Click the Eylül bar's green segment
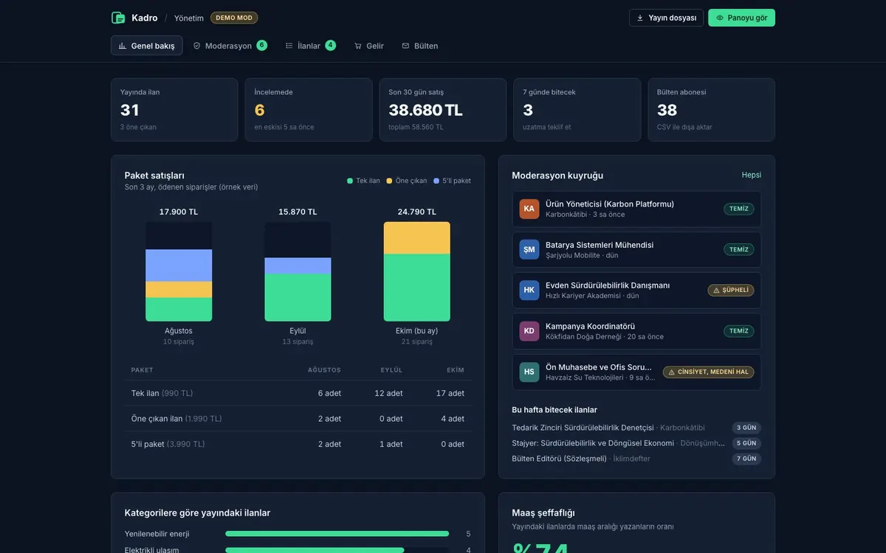886x553 pixels. pos(298,298)
